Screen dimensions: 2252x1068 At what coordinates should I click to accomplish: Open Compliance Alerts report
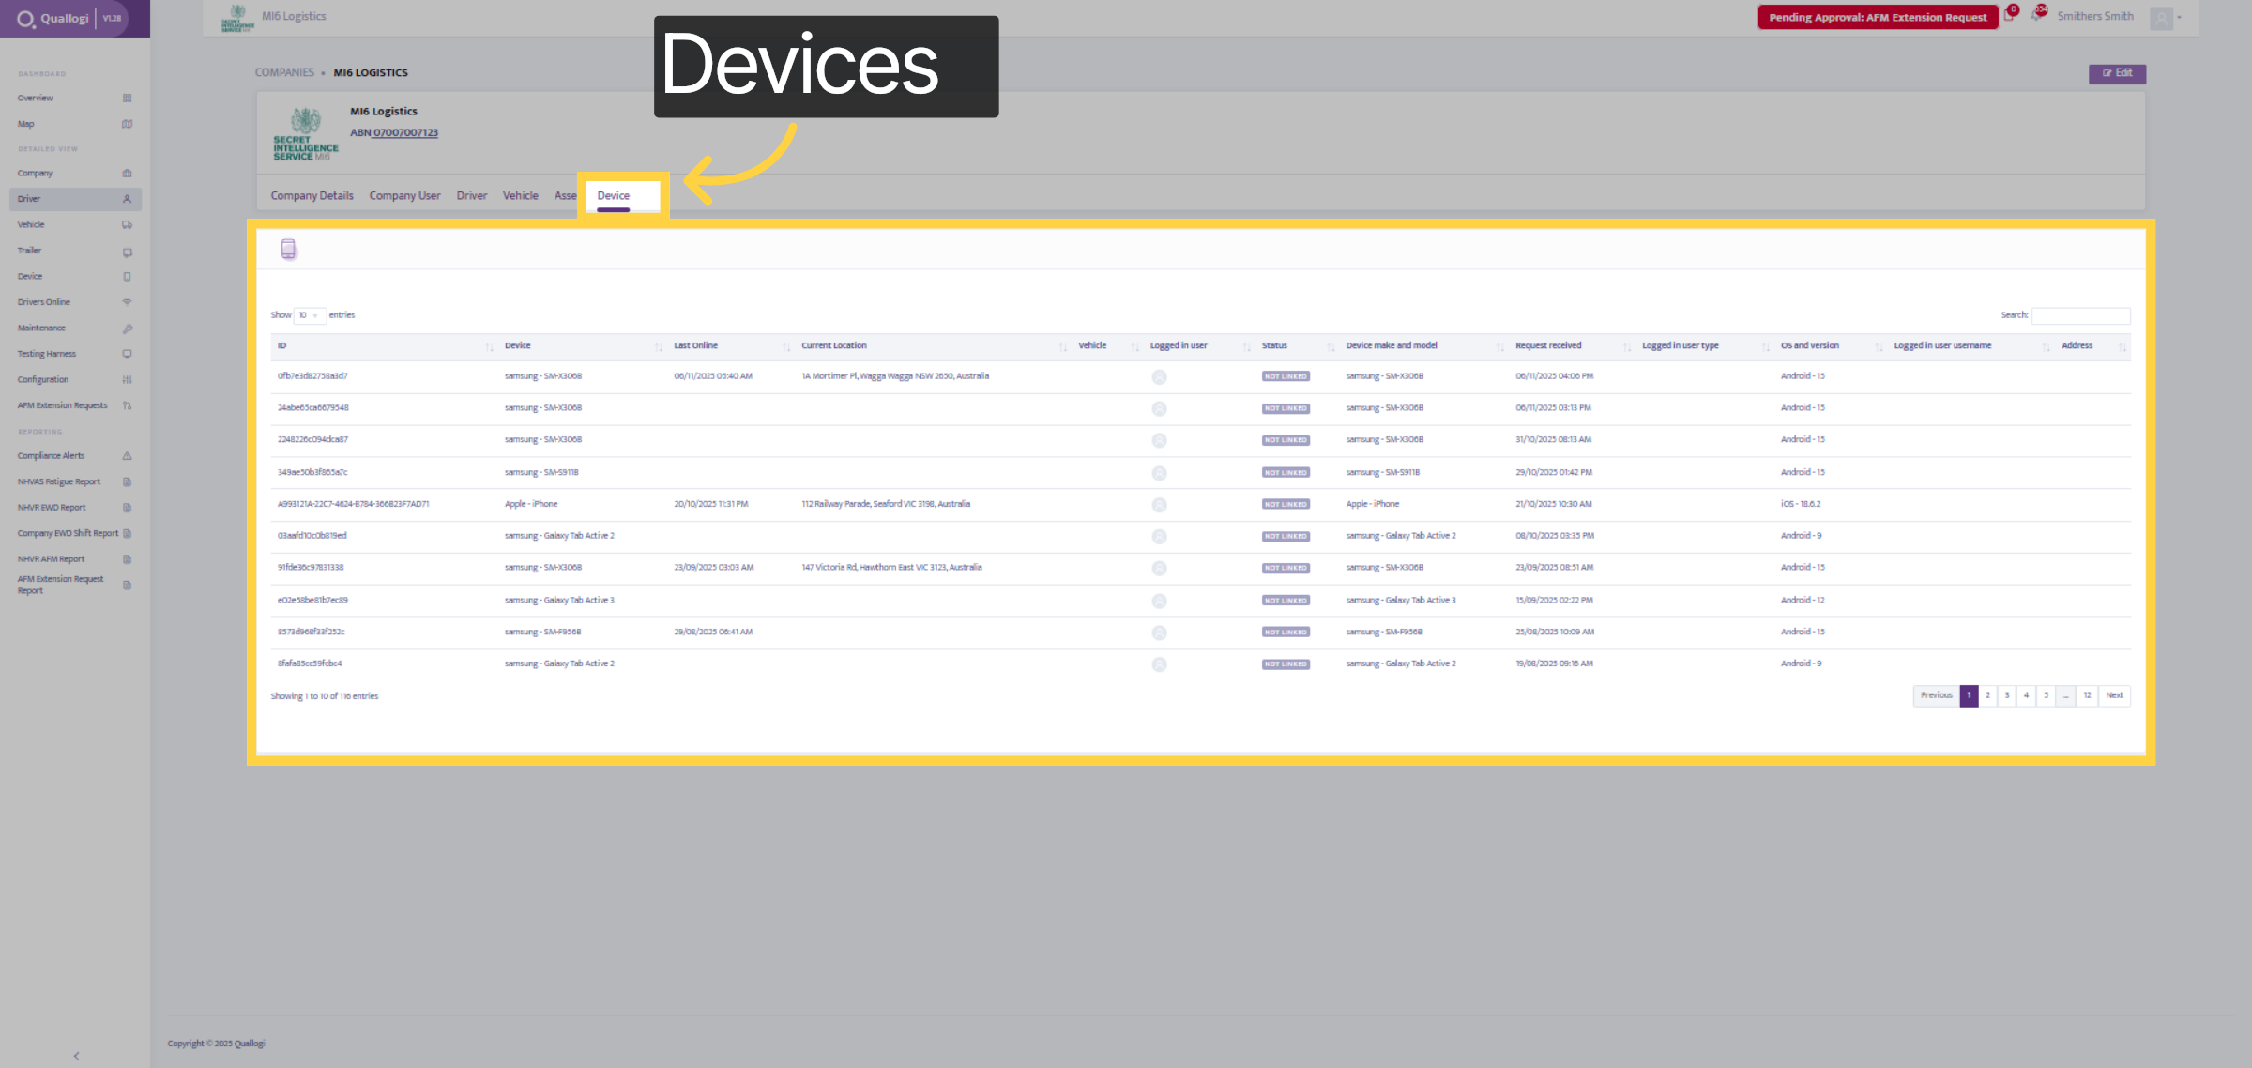75,456
